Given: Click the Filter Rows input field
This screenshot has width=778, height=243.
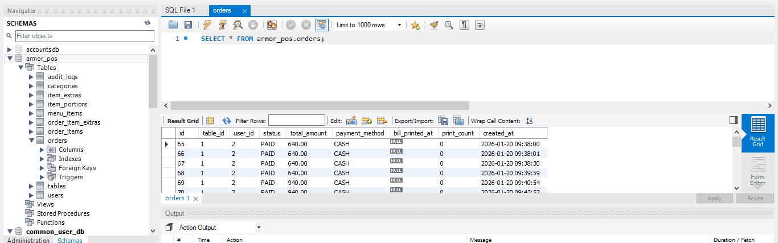Looking at the screenshot, I should point(296,121).
